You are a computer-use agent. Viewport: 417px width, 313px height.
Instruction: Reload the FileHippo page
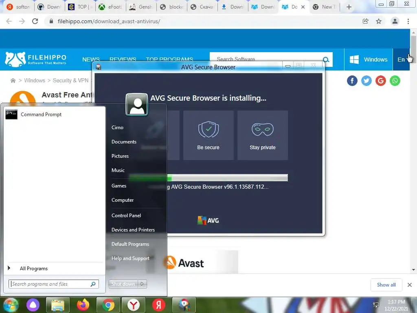[x=35, y=21]
